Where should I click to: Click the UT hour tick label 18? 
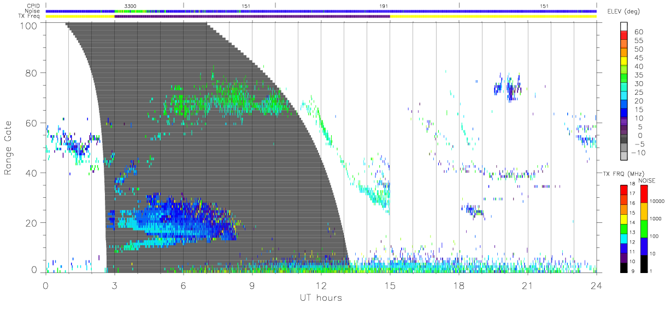(458, 285)
